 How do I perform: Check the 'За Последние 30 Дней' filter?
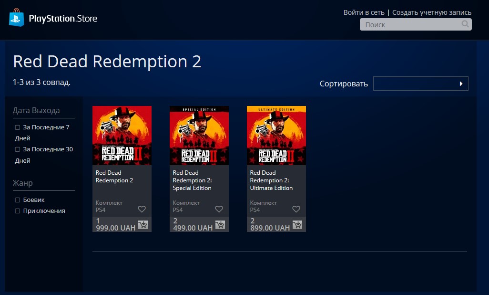tap(17, 149)
